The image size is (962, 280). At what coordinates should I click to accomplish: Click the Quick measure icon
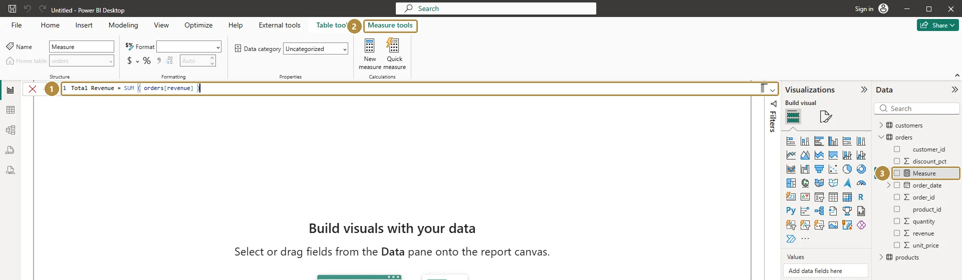pos(393,45)
